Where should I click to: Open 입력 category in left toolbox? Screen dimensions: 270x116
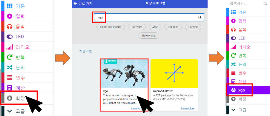[27, 16]
